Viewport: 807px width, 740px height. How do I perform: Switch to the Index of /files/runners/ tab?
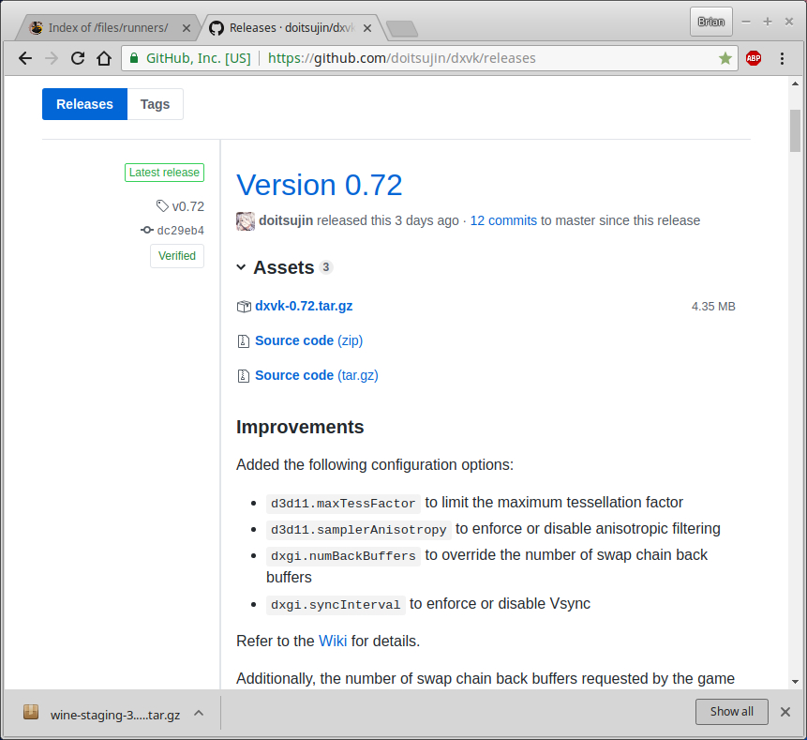pyautogui.click(x=108, y=28)
